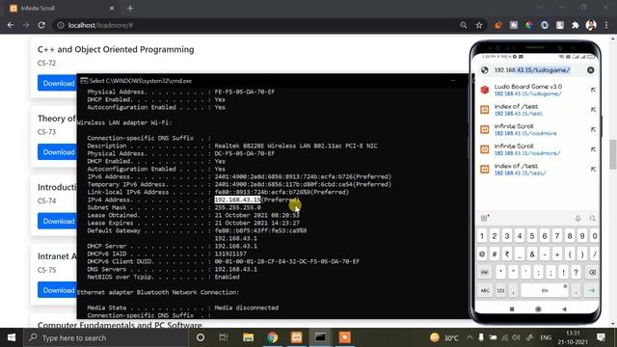Reload the localhost page
The height and width of the screenshot is (347, 617).
click(x=41, y=25)
